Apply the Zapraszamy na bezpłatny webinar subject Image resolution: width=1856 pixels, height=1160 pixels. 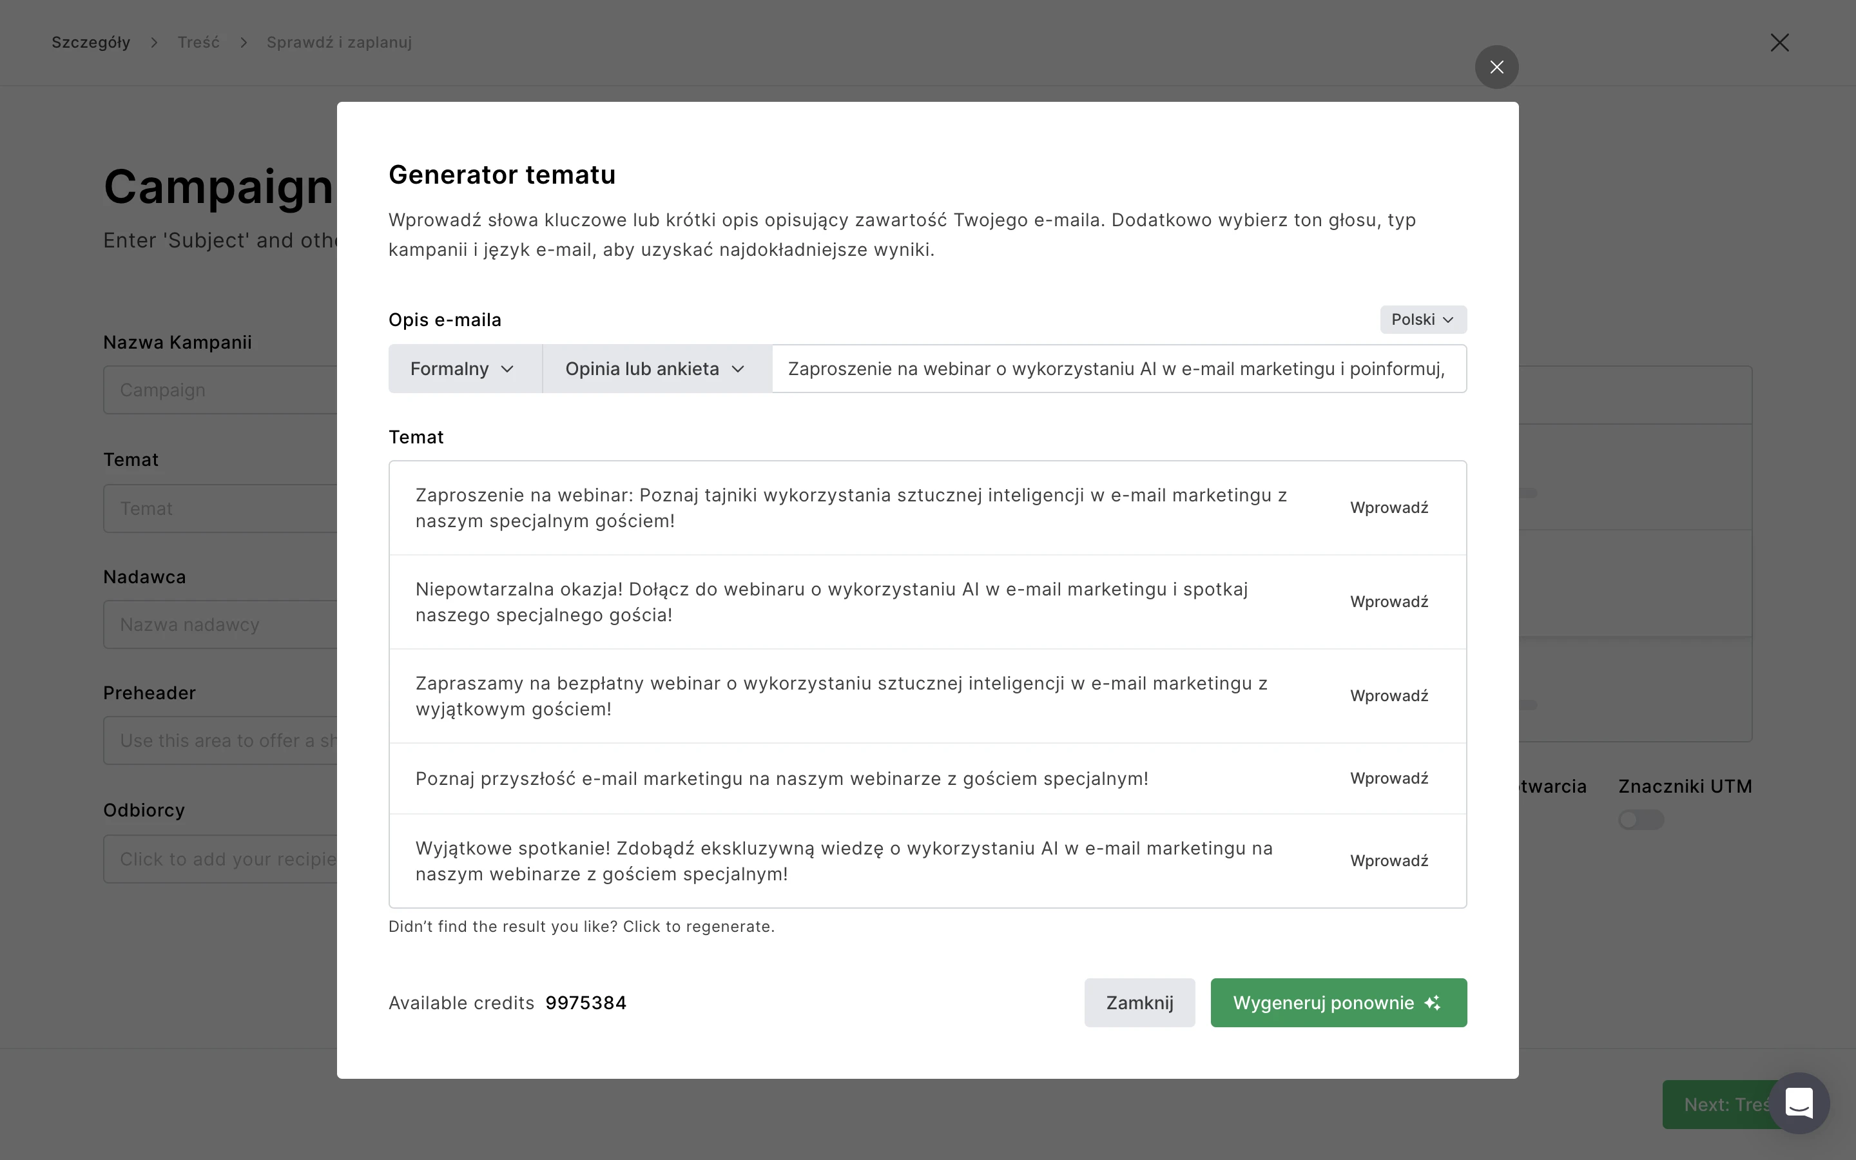(1389, 696)
